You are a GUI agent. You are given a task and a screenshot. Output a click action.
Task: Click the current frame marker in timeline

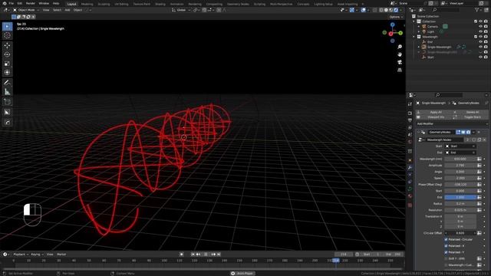point(336,261)
